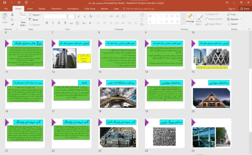
Task: Click the Reset slide icon
Action: click(30, 20)
